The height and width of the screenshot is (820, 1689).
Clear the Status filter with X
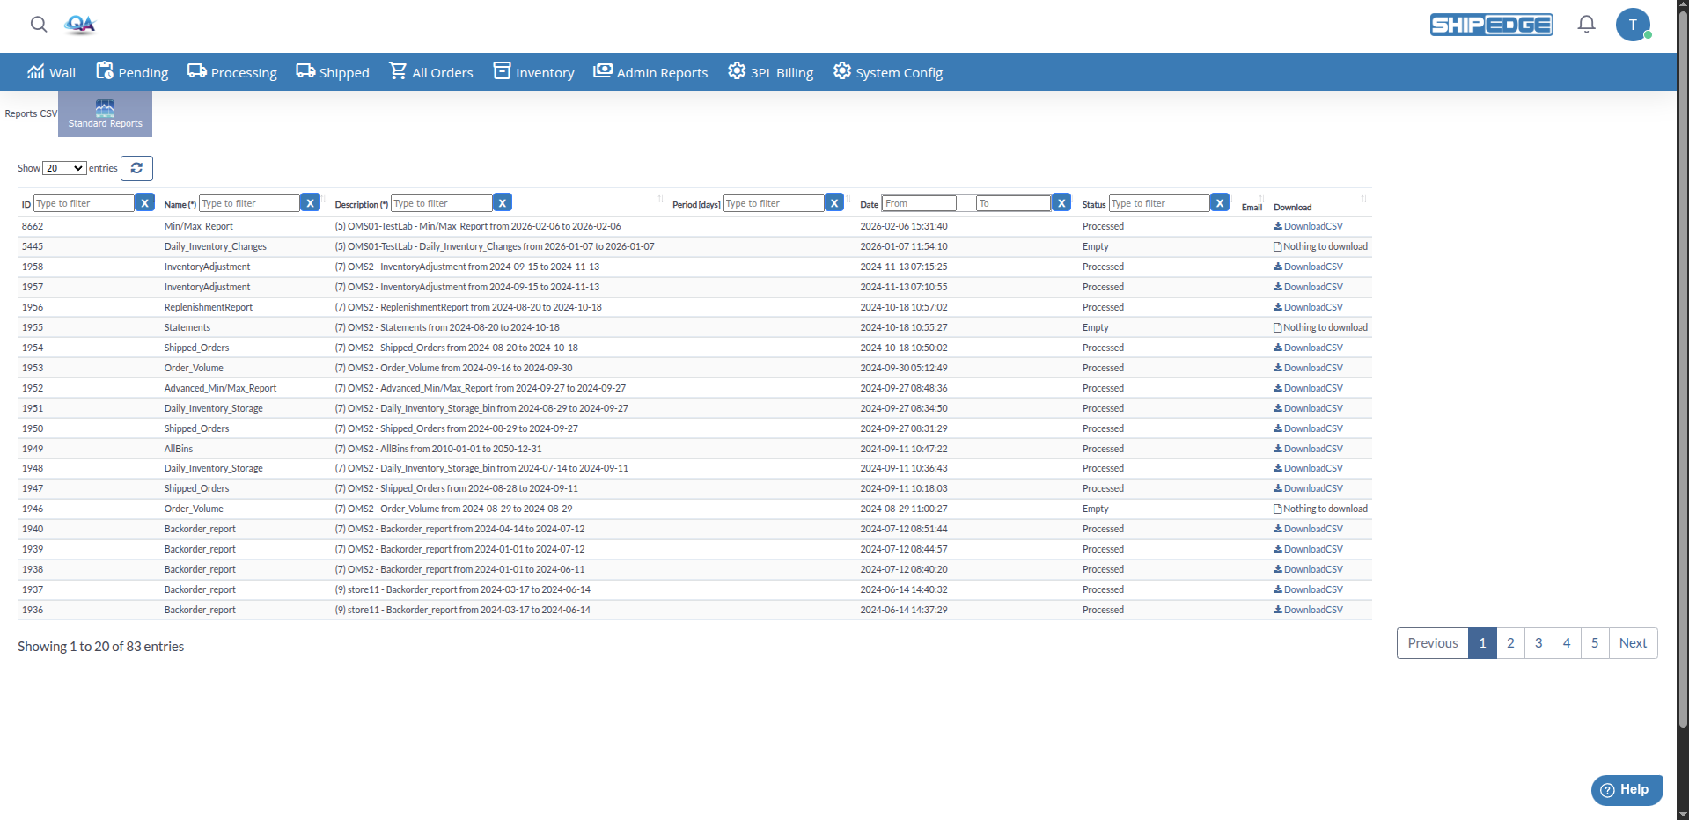1220,202
